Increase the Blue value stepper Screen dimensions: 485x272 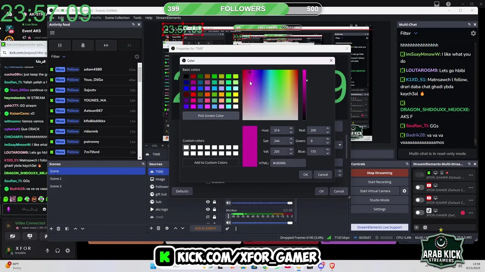(327, 149)
